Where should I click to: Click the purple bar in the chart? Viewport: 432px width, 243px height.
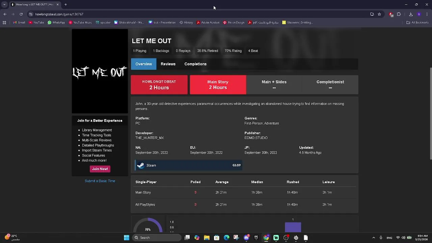coord(293,227)
